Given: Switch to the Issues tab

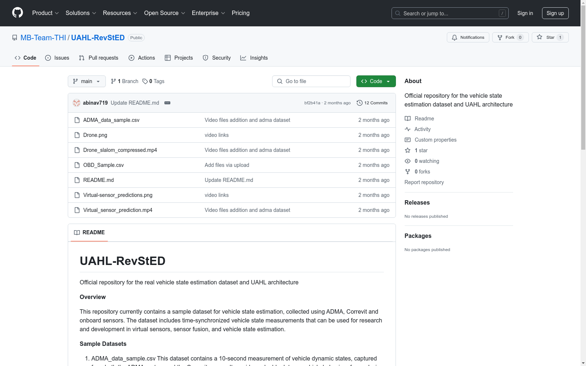Looking at the screenshot, I should coord(57,58).
